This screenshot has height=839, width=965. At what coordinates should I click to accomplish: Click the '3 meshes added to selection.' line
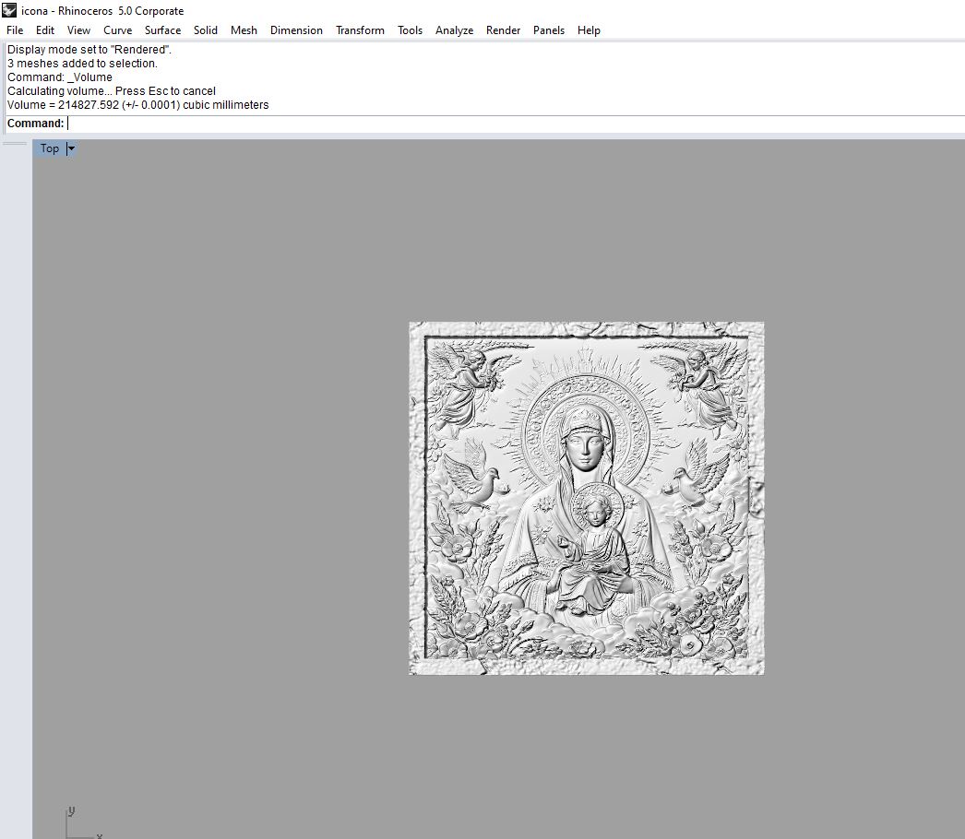[x=82, y=64]
